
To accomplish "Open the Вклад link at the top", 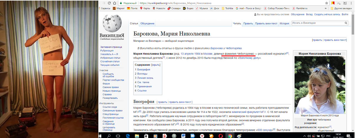I will (x=309, y=14).
